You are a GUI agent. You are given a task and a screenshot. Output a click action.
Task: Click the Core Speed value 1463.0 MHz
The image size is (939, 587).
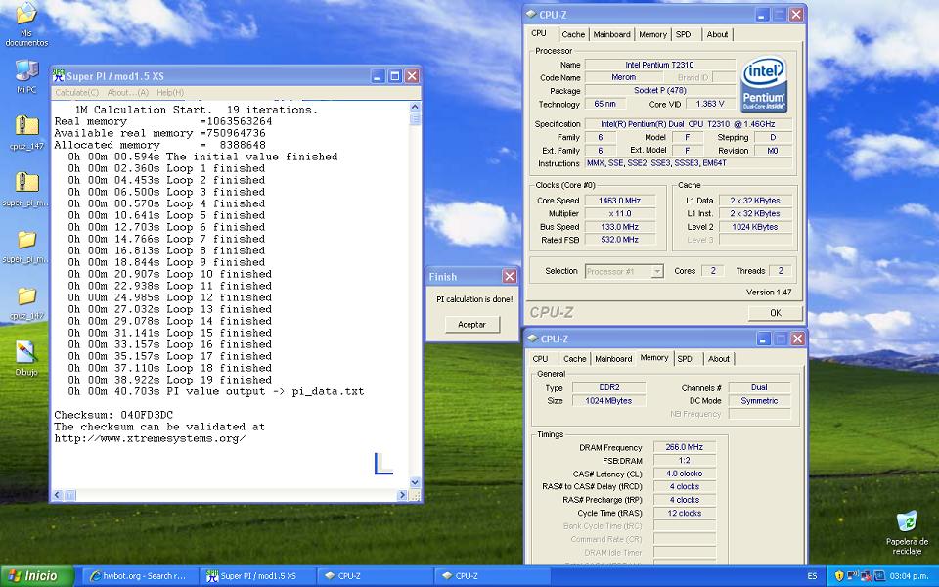pyautogui.click(x=619, y=201)
